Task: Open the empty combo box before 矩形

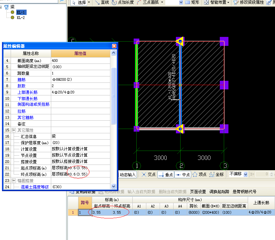Action: pos(174,2)
